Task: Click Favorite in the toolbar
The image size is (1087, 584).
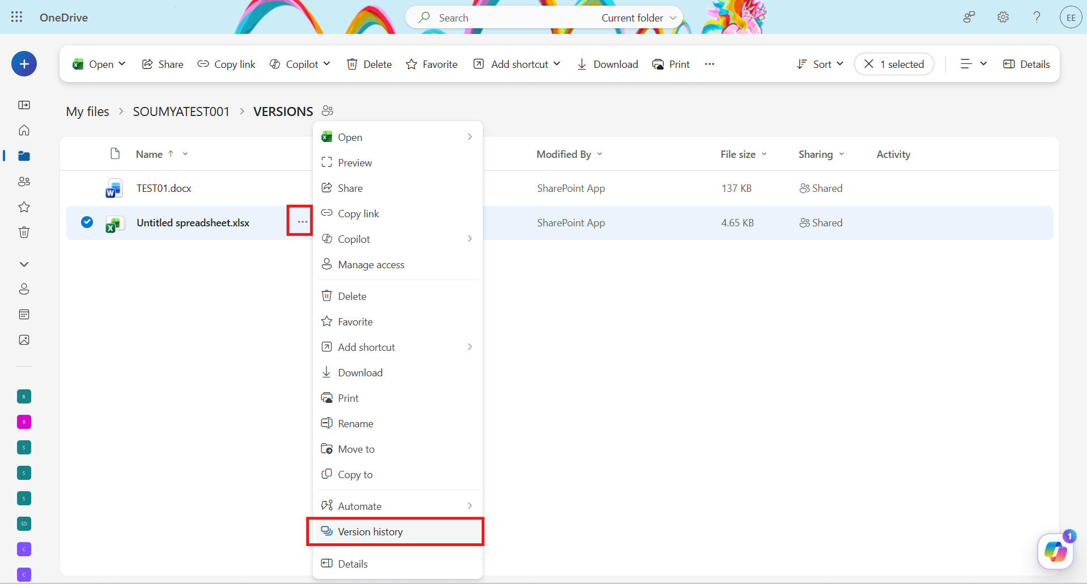Action: [x=432, y=64]
